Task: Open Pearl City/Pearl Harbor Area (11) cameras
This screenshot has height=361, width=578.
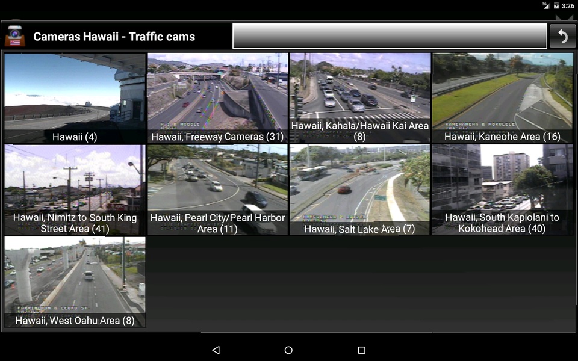Action: coord(217,190)
